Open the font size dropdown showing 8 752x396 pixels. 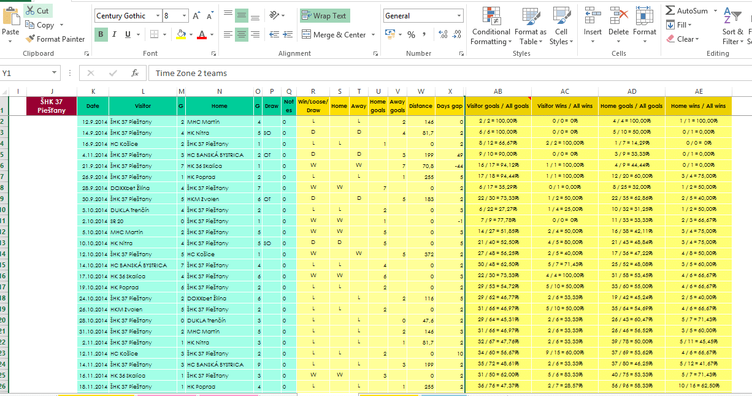tap(185, 16)
